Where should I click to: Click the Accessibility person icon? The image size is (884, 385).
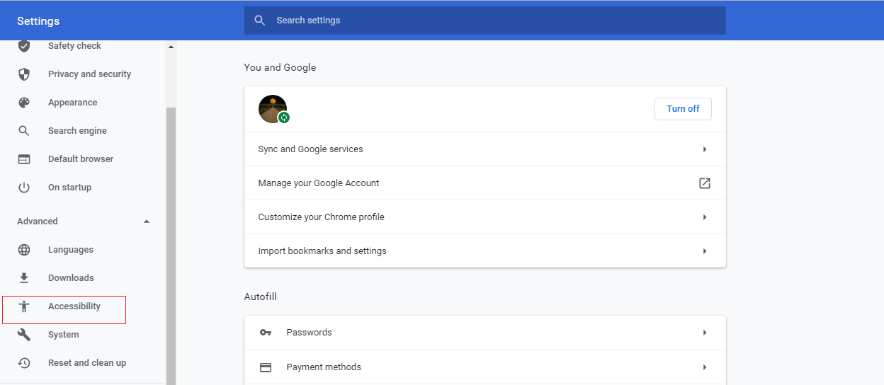coord(24,306)
